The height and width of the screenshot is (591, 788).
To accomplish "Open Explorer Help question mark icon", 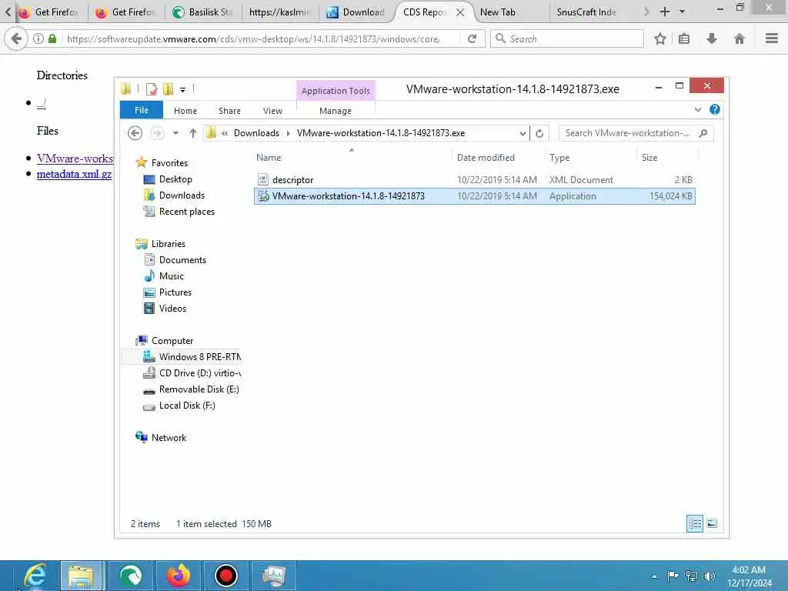I will pyautogui.click(x=714, y=109).
